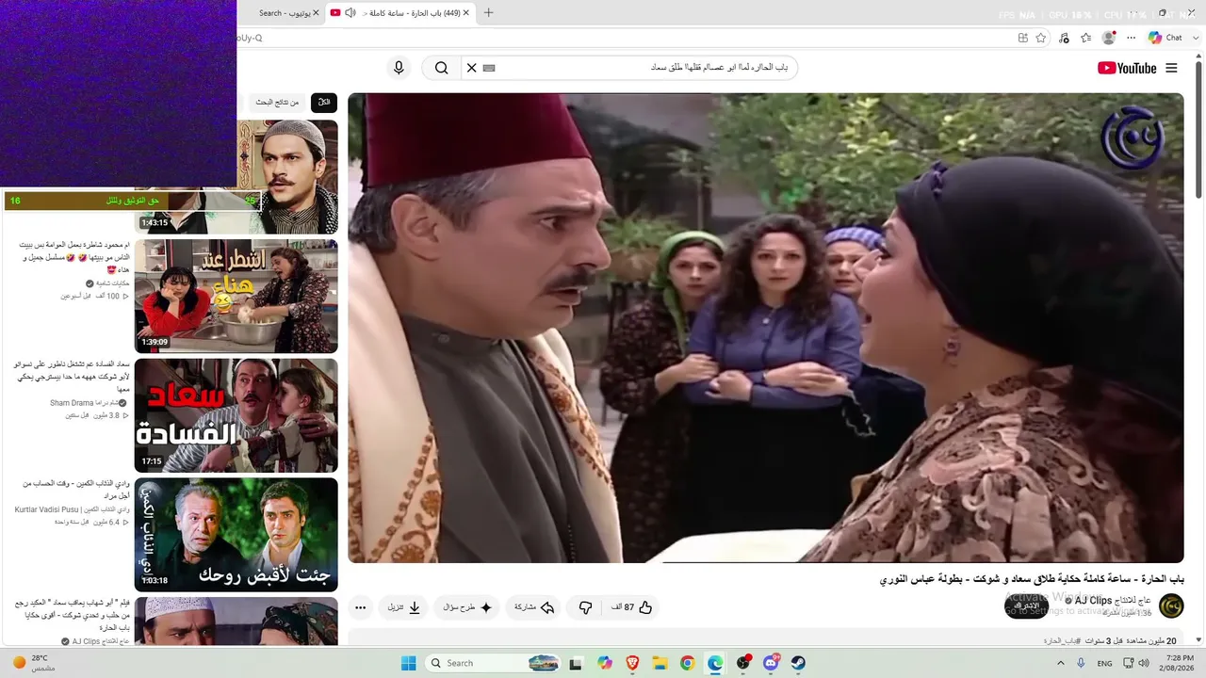Add this page to favorites star

pos(1041,38)
